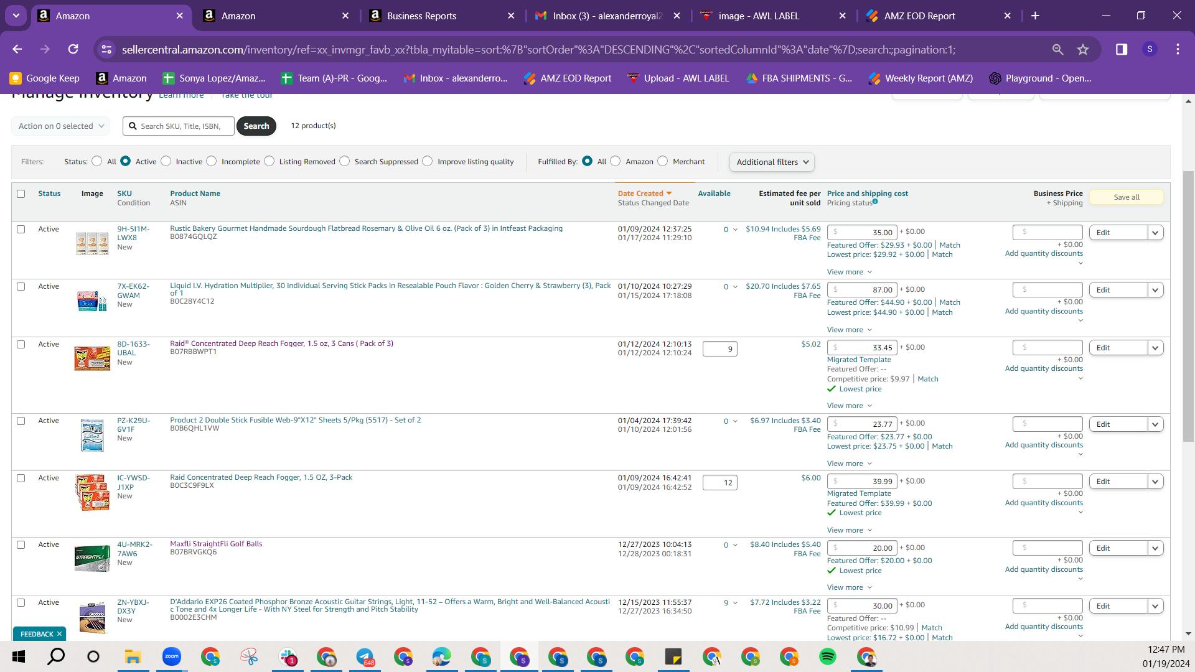This screenshot has width=1195, height=672.
Task: Click Match next to Competitive price $9.97
Action: 928,379
